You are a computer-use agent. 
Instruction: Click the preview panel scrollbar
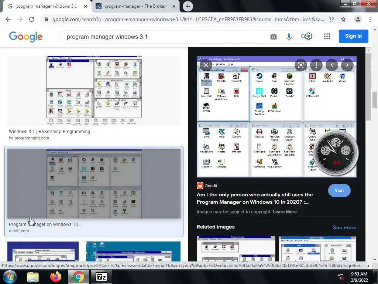click(x=368, y=87)
